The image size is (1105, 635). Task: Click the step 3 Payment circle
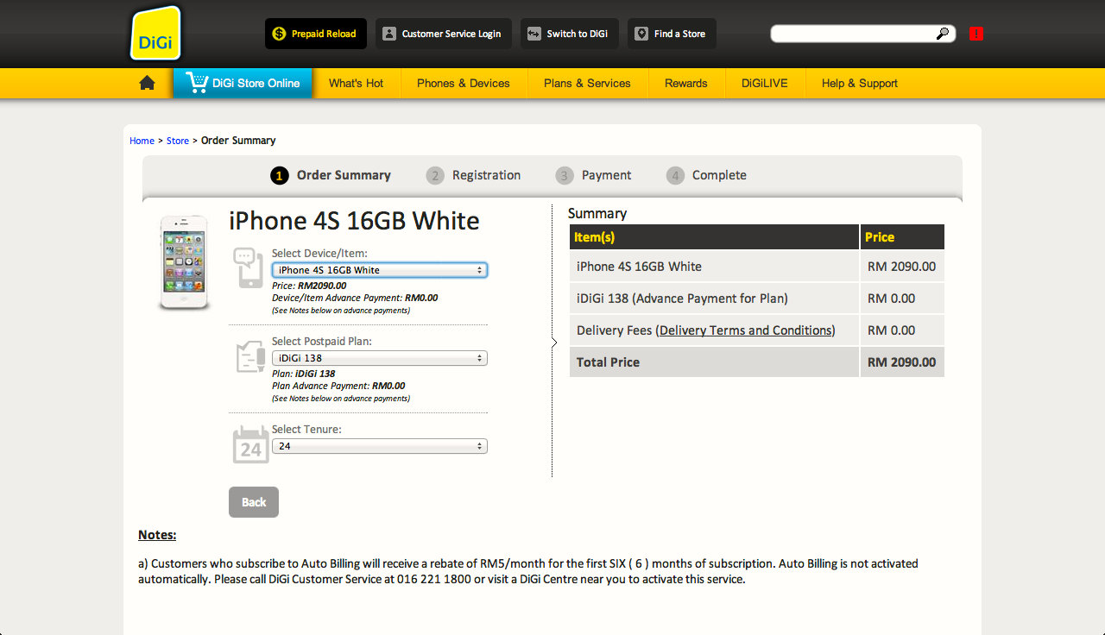pos(565,176)
